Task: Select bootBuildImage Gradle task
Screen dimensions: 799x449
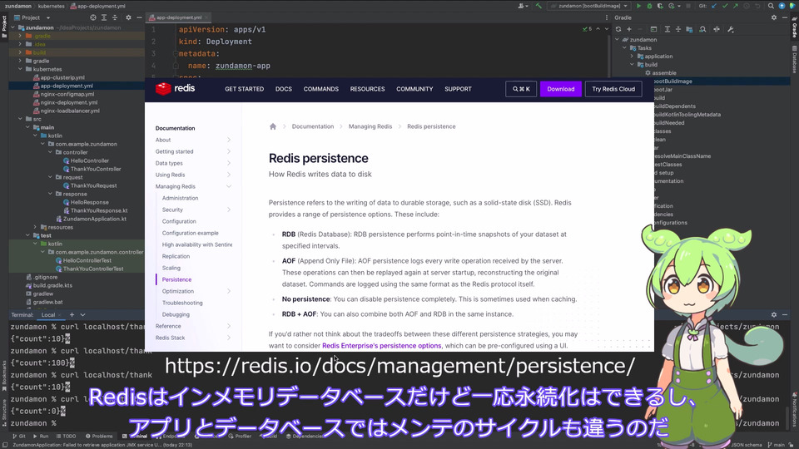Action: (x=672, y=81)
